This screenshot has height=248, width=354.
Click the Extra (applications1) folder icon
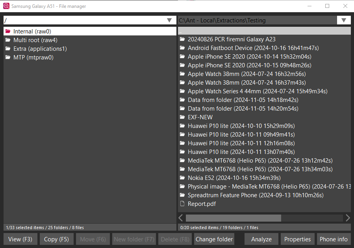click(x=8, y=49)
